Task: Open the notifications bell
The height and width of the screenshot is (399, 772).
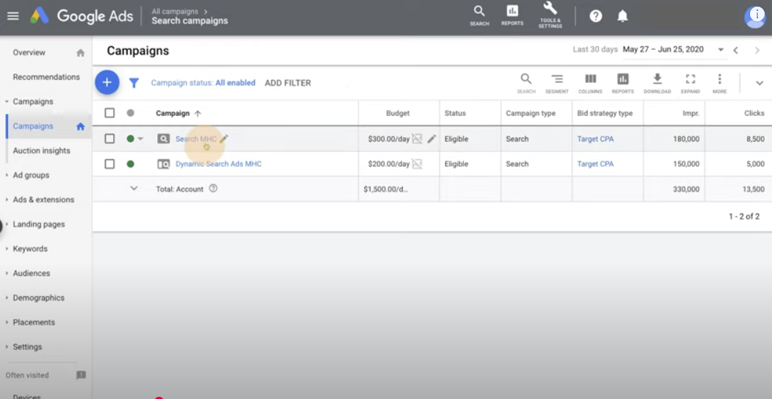Action: click(622, 16)
